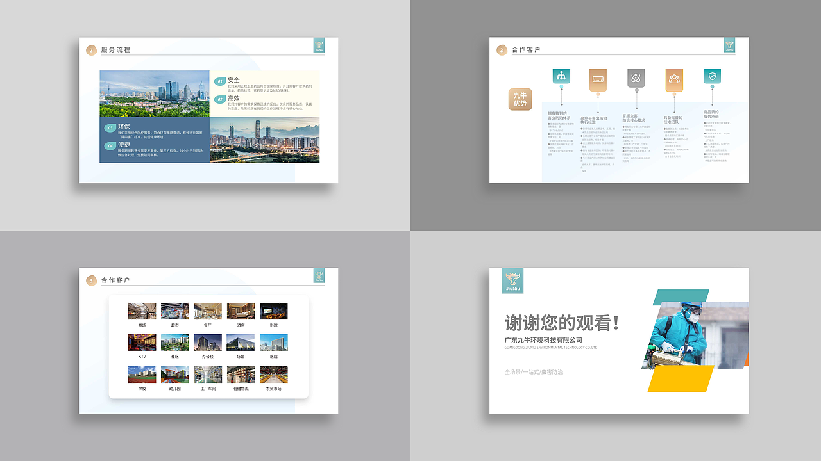The image size is (821, 461).
Task: Click the 拥有独到的害虫防治体系 heading
Action: coord(559,116)
